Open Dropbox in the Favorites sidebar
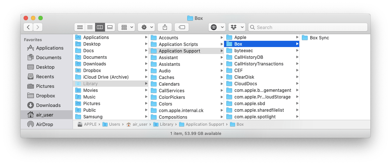This screenshot has height=165, width=391. [x=47, y=96]
